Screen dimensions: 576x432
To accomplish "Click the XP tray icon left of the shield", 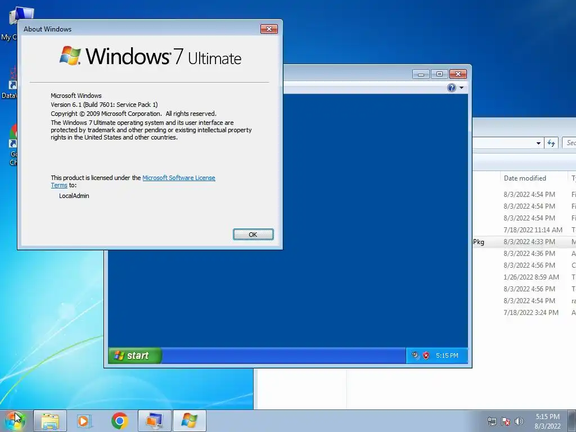I will [x=416, y=355].
